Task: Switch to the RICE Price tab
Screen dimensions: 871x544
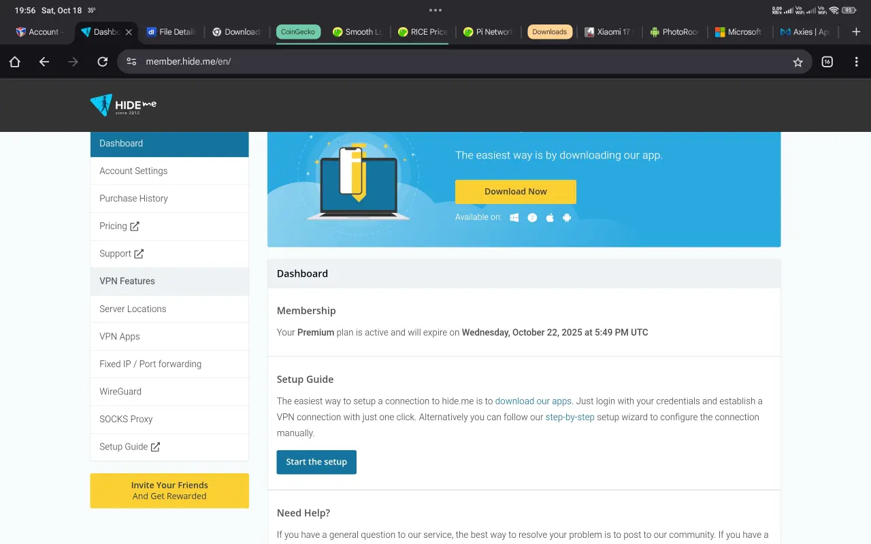Action: pyautogui.click(x=422, y=32)
